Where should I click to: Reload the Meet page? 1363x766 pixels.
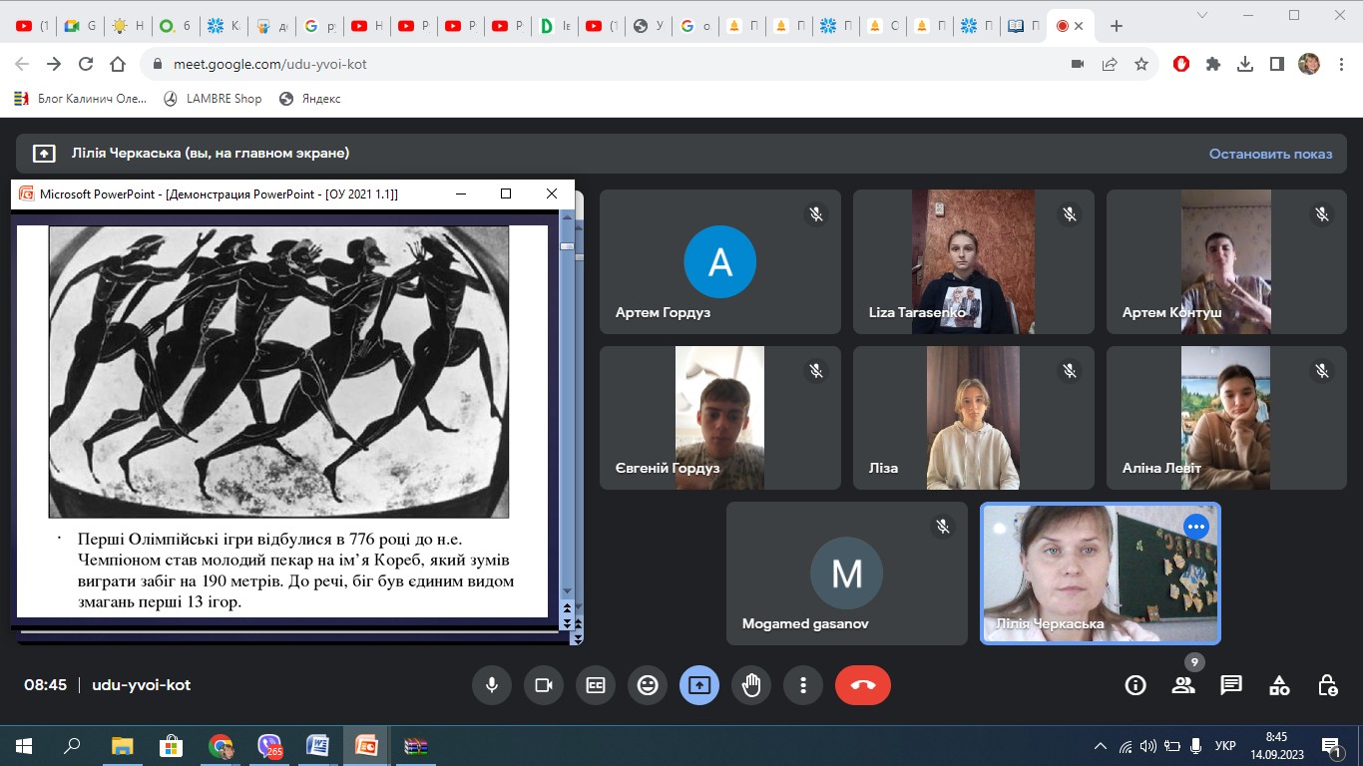tap(86, 64)
